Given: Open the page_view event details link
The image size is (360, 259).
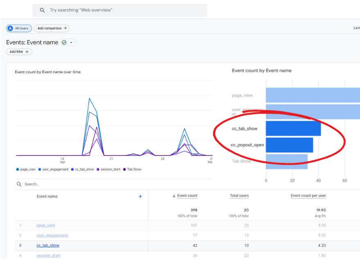Looking at the screenshot, I should [45, 225].
